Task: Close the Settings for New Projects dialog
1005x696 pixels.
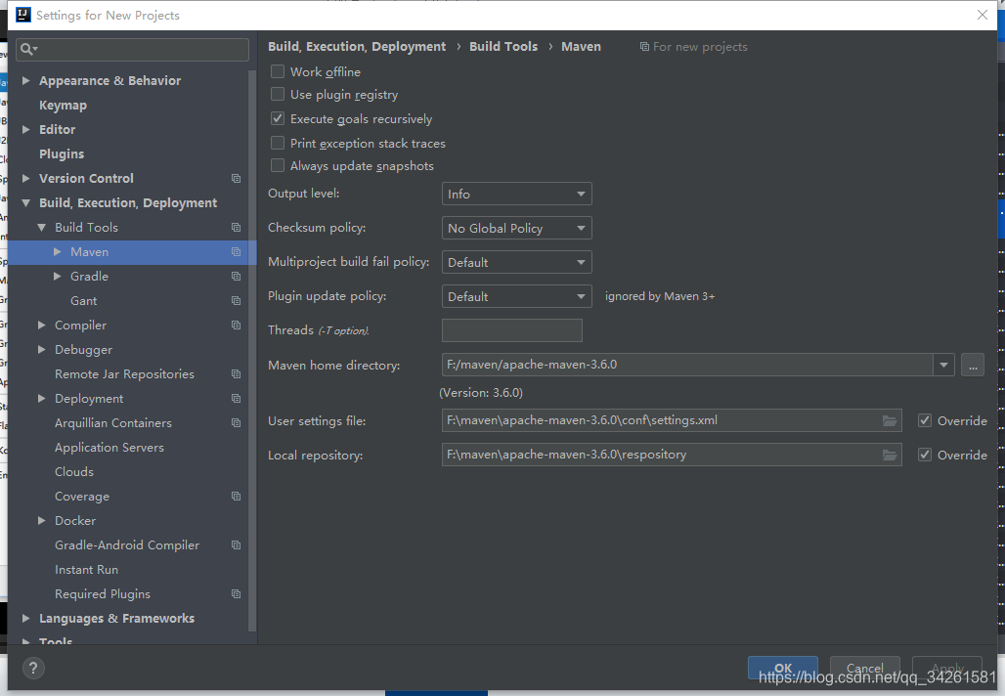Action: pyautogui.click(x=982, y=15)
